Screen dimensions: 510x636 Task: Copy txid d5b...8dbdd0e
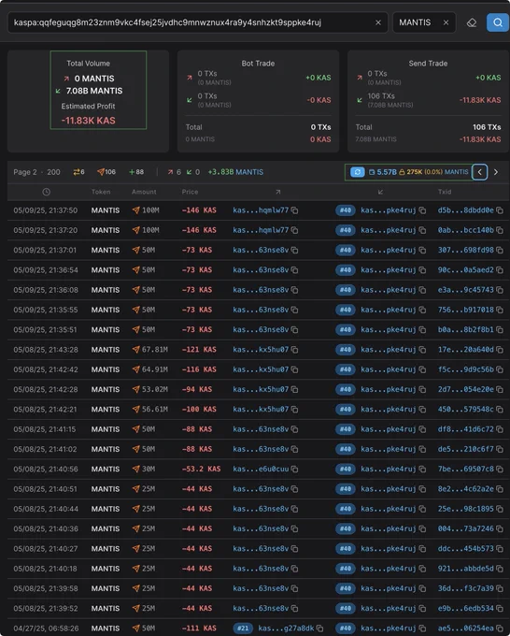point(500,210)
